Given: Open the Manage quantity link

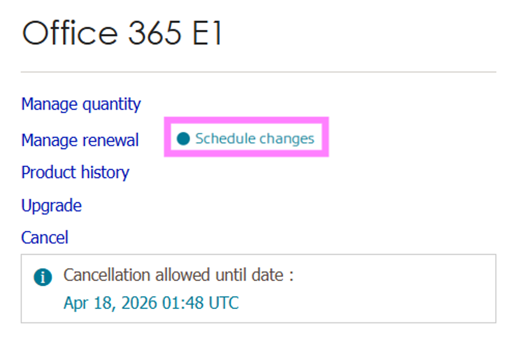Looking at the screenshot, I should tap(81, 104).
